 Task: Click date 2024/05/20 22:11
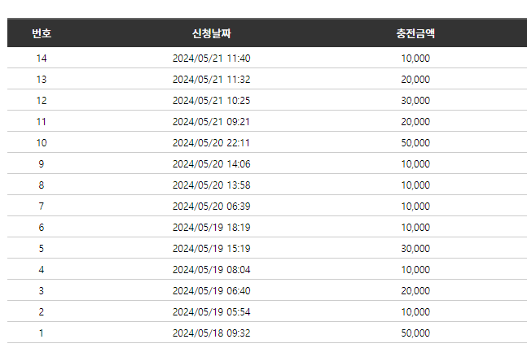point(211,143)
